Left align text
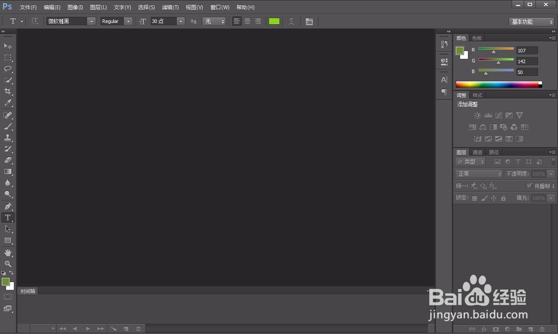558x334 pixels. [x=237, y=21]
